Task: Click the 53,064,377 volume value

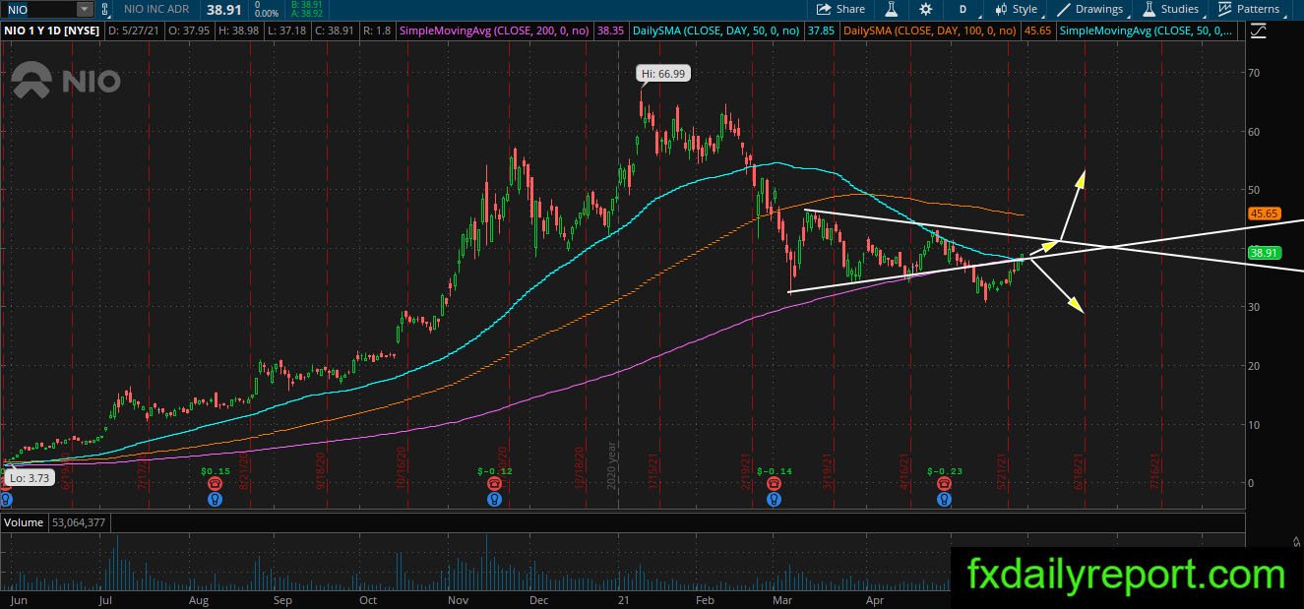Action: pos(80,522)
